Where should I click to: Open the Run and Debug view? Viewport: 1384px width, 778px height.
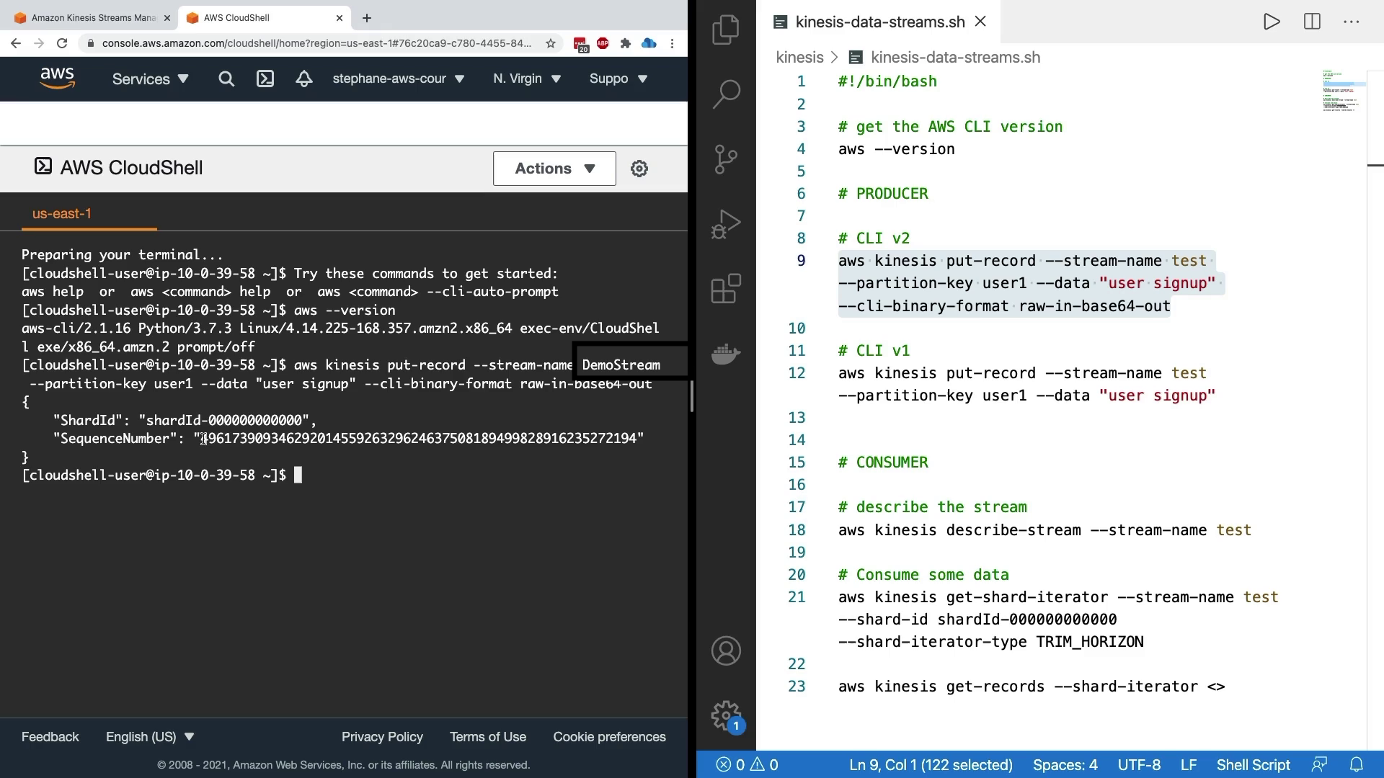pos(725,224)
